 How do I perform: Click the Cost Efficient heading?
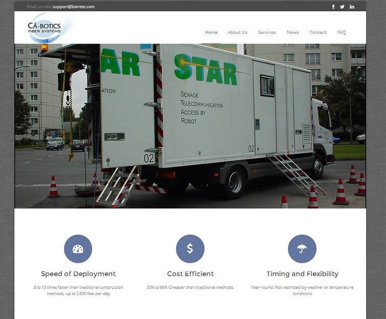190,274
